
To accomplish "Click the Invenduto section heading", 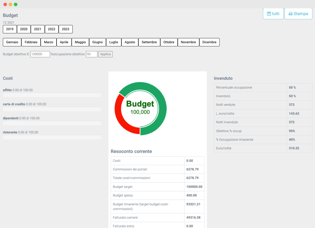I will point(223,78).
